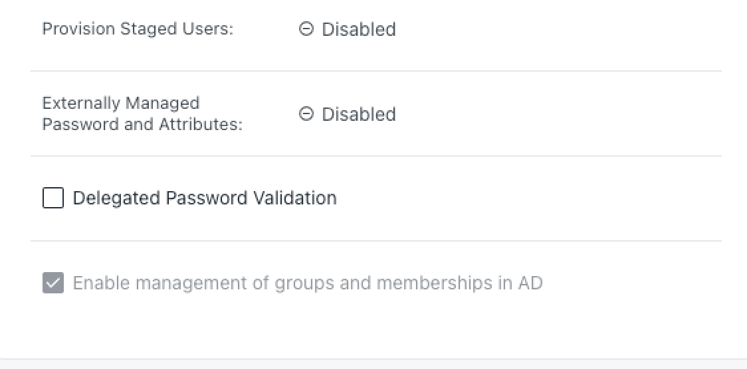Click the Disabled icon for Provision Staged Users

click(x=306, y=29)
